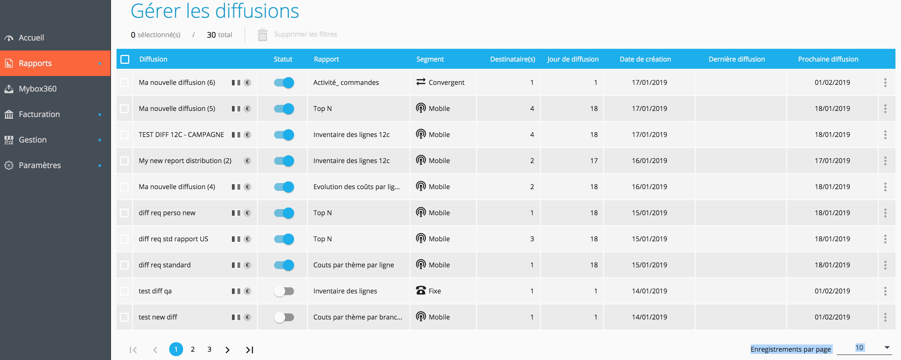Disable the status toggle for My new report distribution (2)
The width and height of the screenshot is (901, 360).
(284, 161)
